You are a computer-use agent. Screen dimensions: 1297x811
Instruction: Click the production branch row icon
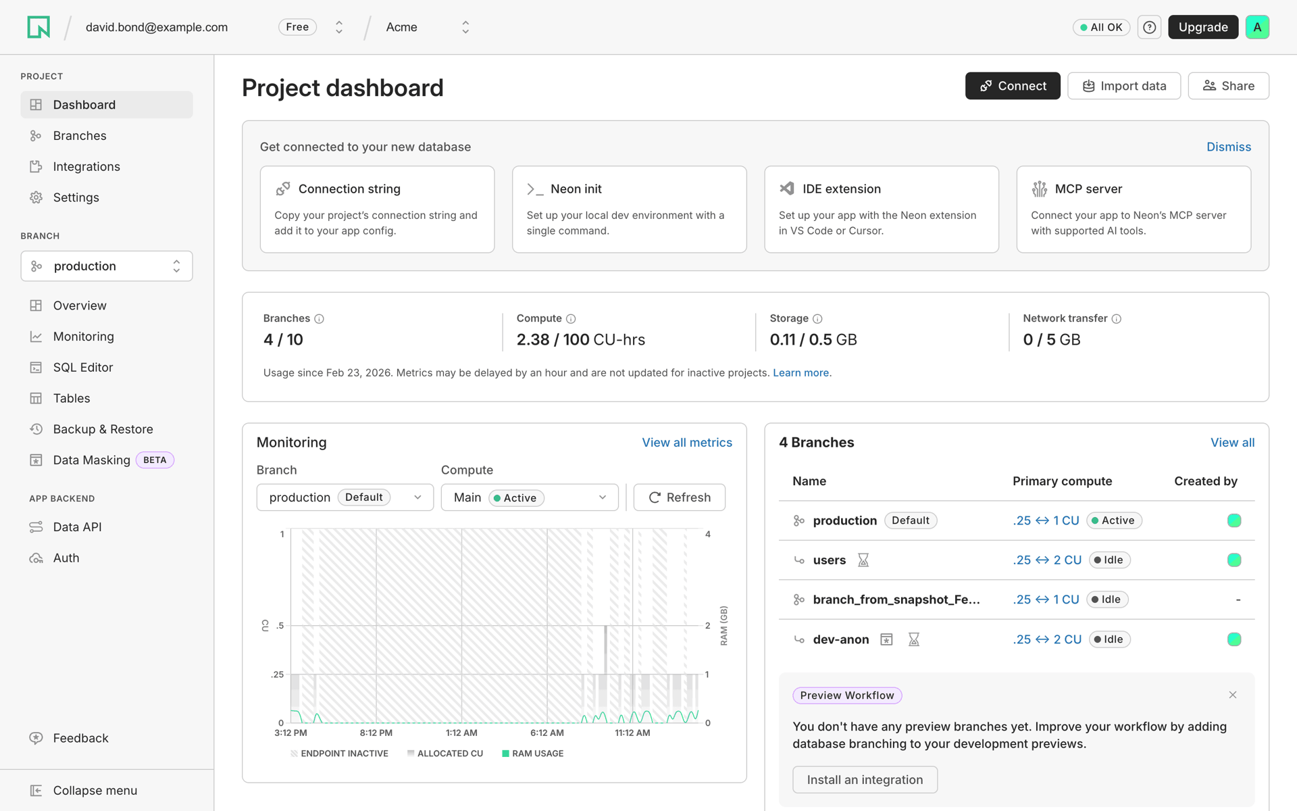coord(799,520)
